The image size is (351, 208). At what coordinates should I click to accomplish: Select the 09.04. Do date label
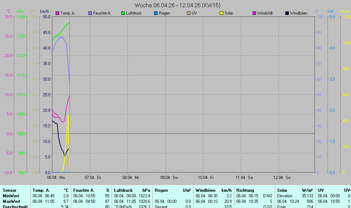(x=169, y=178)
